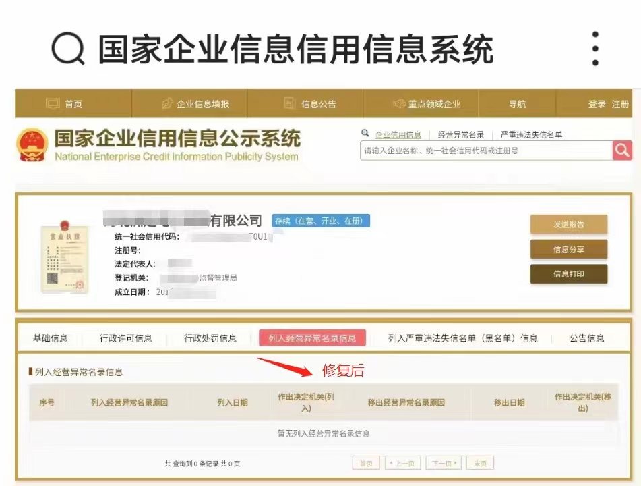Click the 序号 column header
Image resolution: width=641 pixels, height=486 pixels.
point(47,402)
